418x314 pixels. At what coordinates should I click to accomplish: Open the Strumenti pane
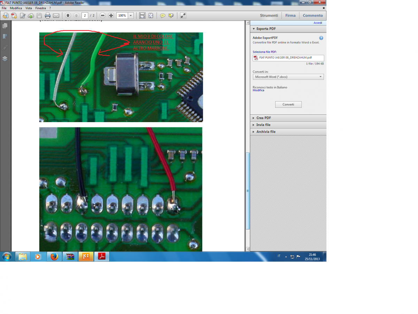[269, 15]
